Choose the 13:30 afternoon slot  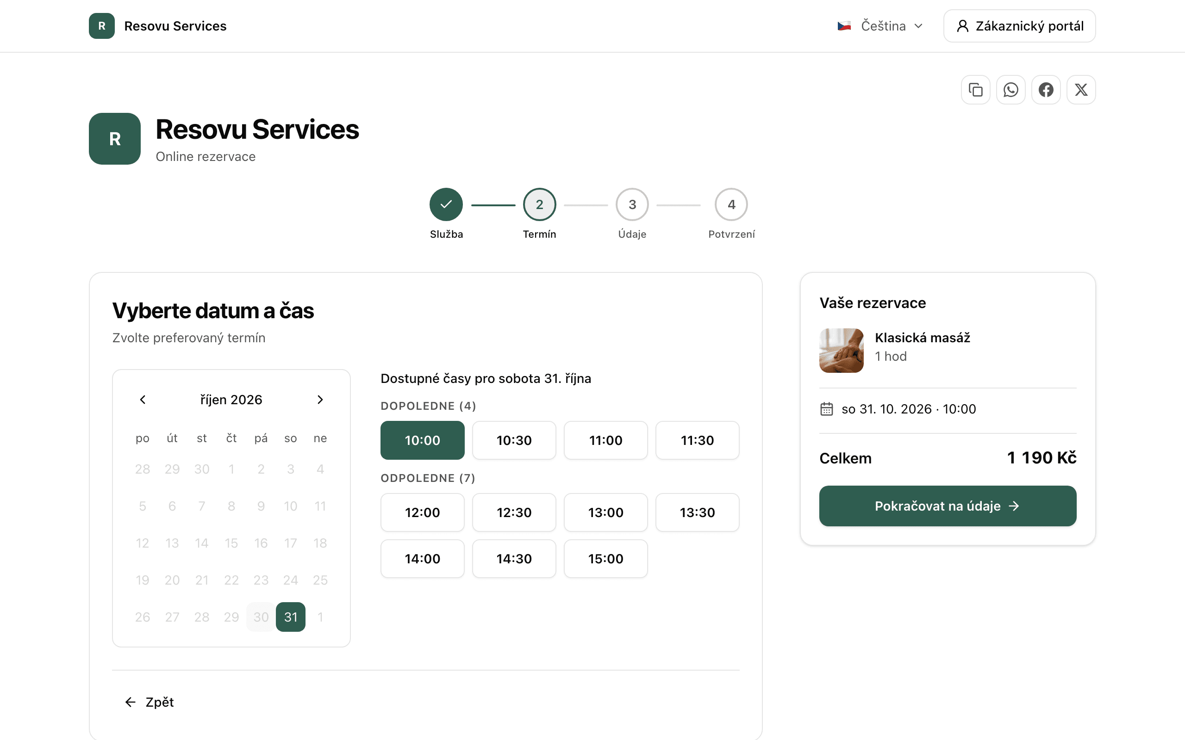tap(697, 512)
